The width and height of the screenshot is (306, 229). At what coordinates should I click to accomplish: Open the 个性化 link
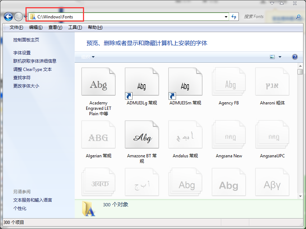pyautogui.click(x=20, y=208)
